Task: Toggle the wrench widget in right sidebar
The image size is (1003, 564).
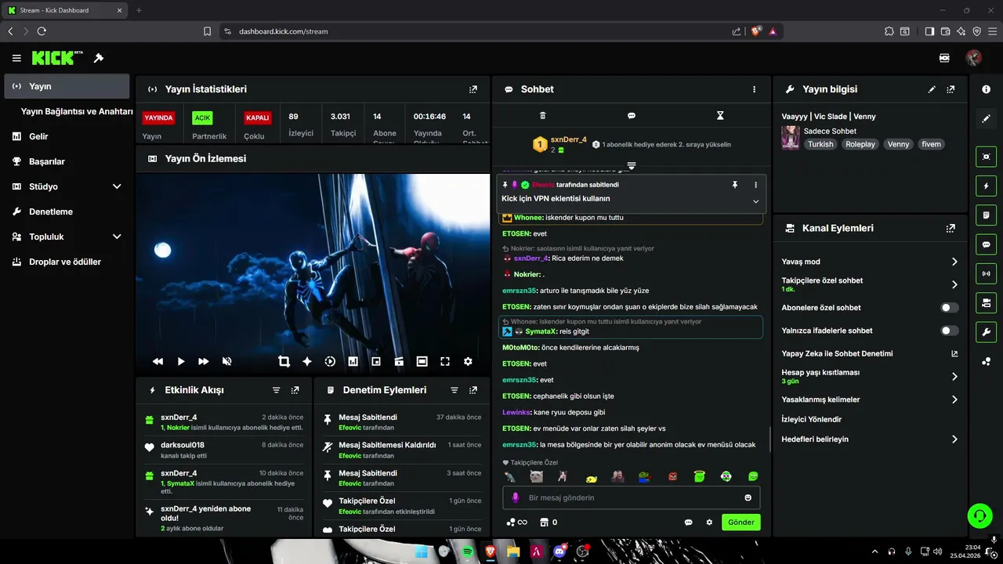Action: point(987,331)
